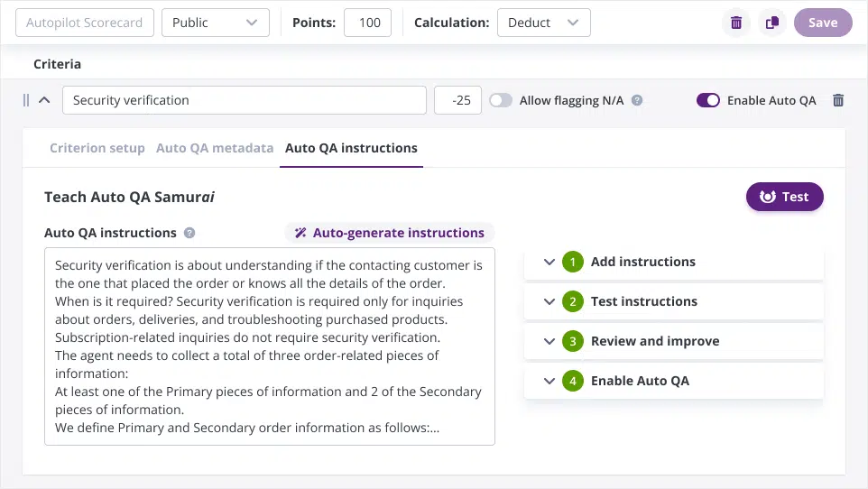
Task: Disable the Enable Auto QA switch
Action: click(708, 101)
